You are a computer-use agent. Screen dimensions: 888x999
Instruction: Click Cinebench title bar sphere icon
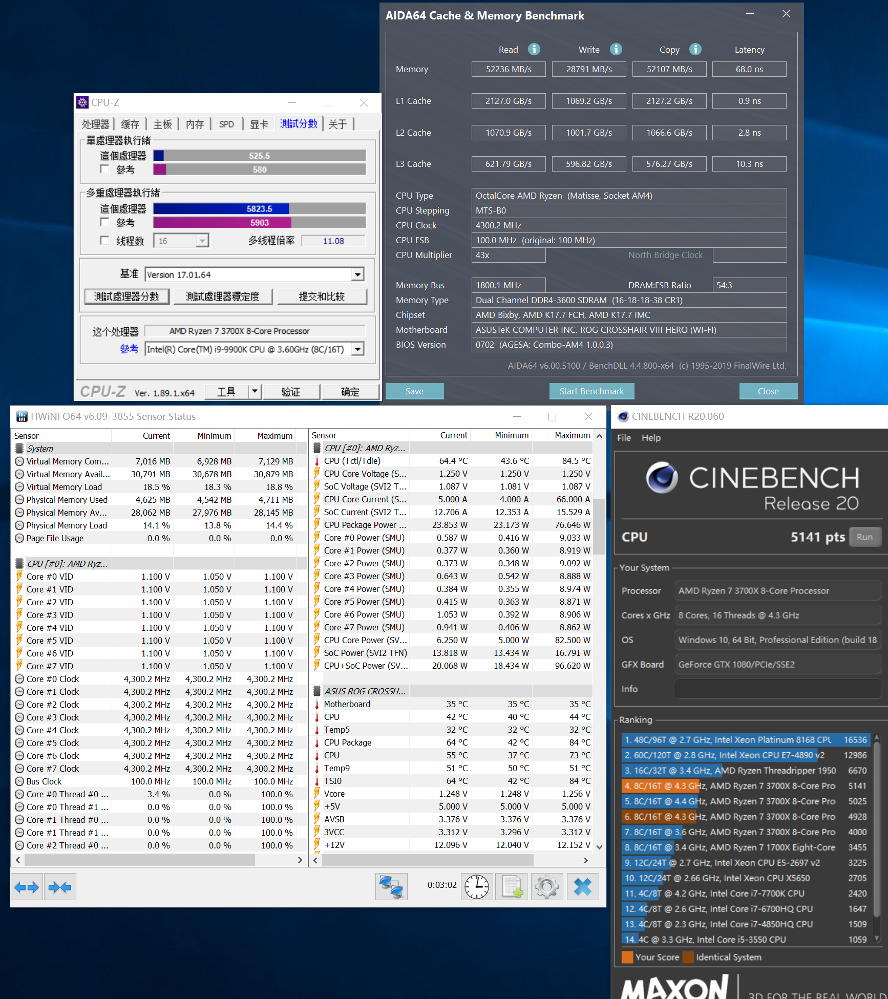[623, 416]
